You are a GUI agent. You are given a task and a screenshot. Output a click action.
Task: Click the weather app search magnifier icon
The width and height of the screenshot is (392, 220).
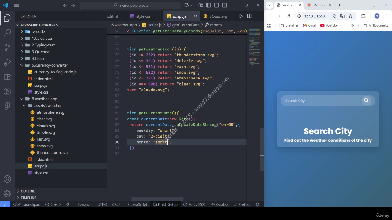(x=366, y=101)
